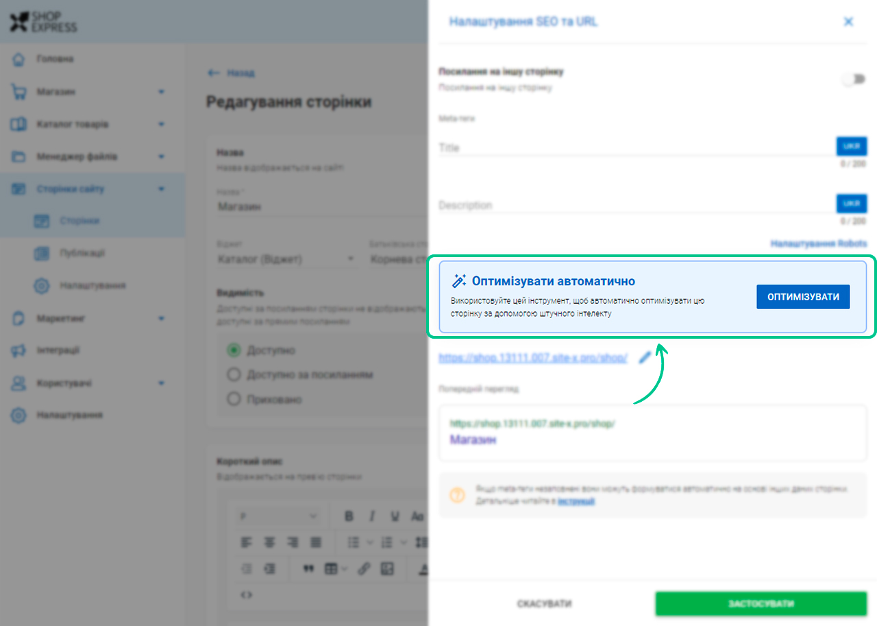Open numbered list style arrow
This screenshot has width=877, height=626.
[x=404, y=542]
